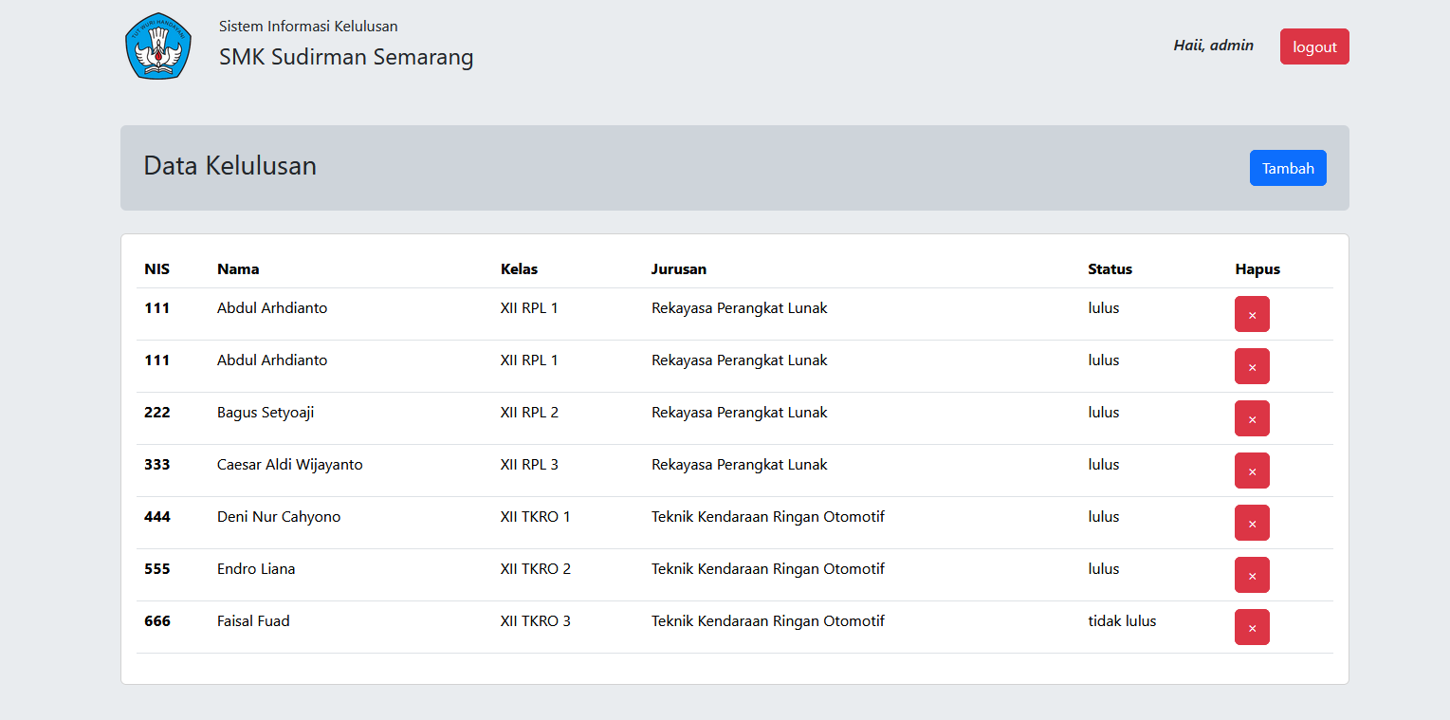
Task: Delete Caesar Aldi Wijayanto's row
Action: (x=1252, y=471)
